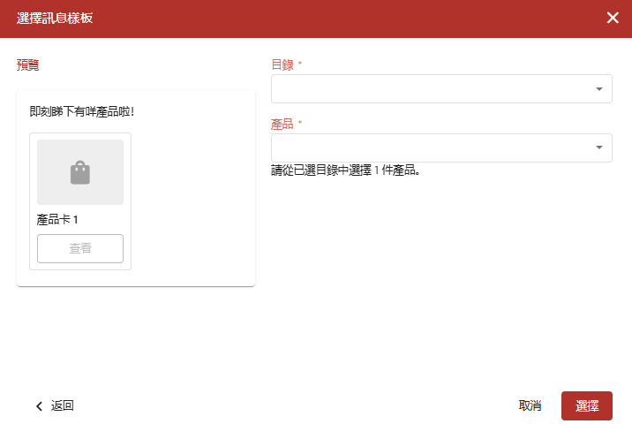The width and height of the screenshot is (632, 439).
Task: Click the 查看 button on product card
Action: click(x=80, y=248)
